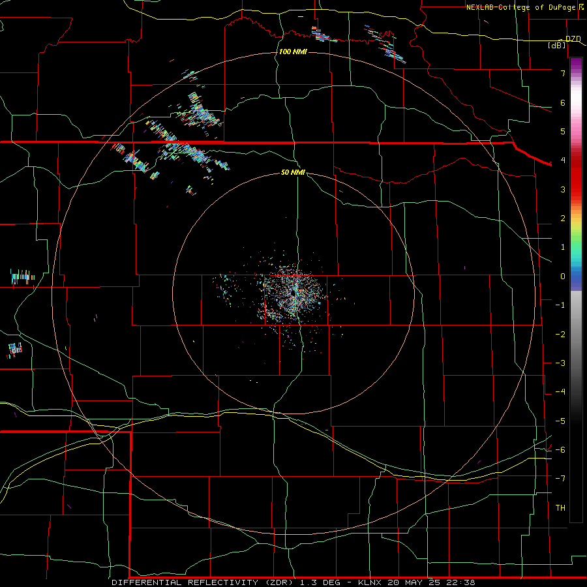Click the "-6" value on color scale
Image resolution: width=587 pixels, height=587 pixels.
tap(560, 450)
